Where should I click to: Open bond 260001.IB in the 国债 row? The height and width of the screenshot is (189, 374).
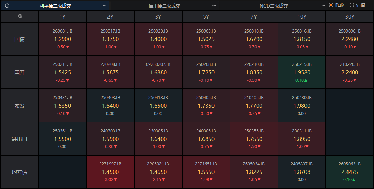(62, 39)
